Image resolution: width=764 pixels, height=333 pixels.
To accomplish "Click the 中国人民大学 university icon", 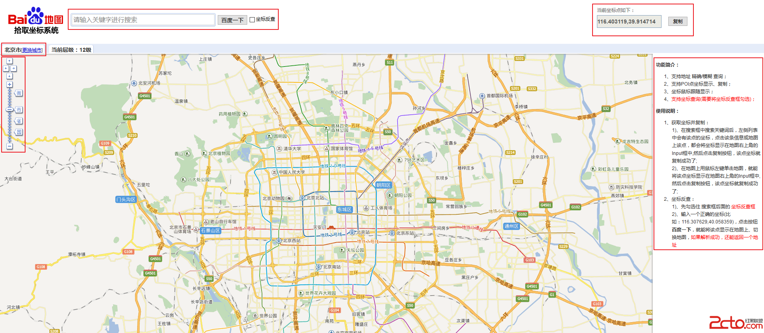I will click(x=274, y=172).
